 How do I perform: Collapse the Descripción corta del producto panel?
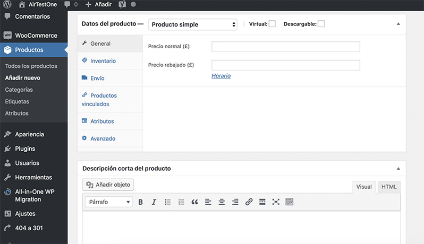tap(398, 169)
